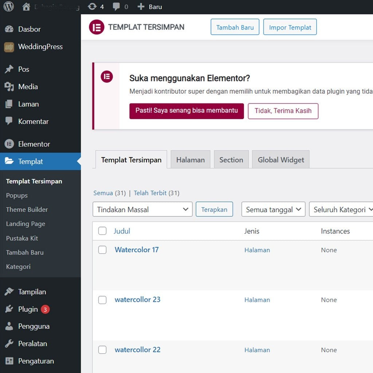Tick the select-all checkbox beside Judul
The width and height of the screenshot is (373, 373).
pos(102,231)
